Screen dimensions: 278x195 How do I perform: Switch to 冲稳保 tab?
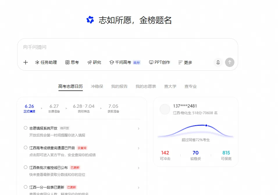click(97, 86)
